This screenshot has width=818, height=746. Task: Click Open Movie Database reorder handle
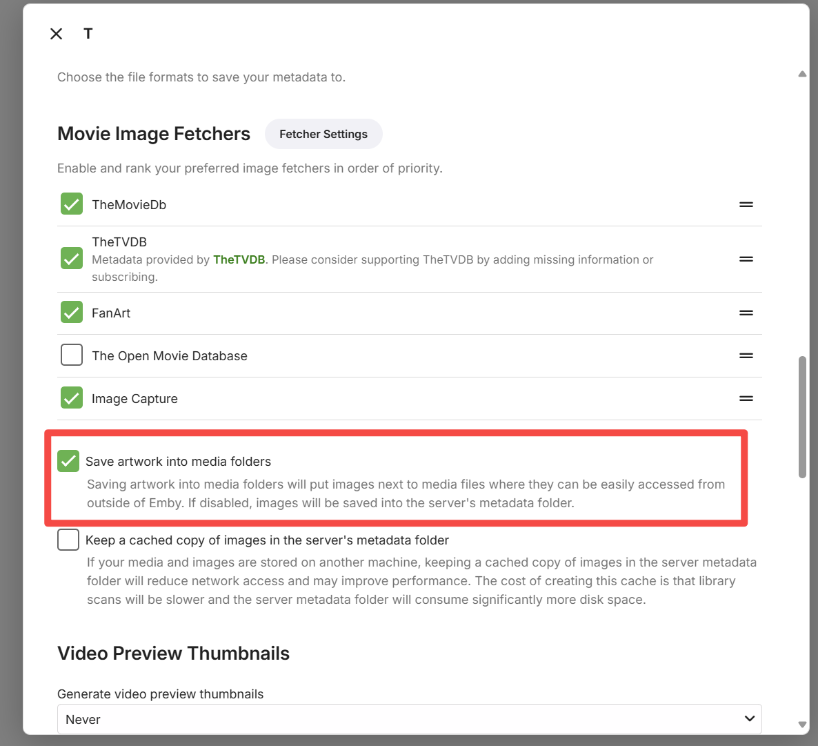tap(746, 356)
